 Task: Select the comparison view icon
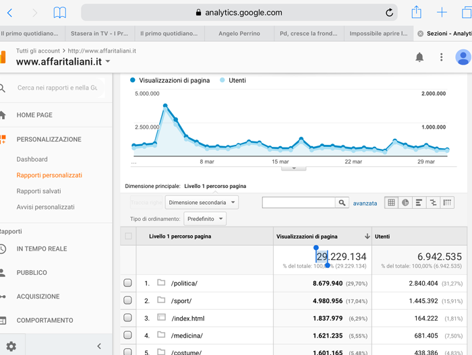433,203
